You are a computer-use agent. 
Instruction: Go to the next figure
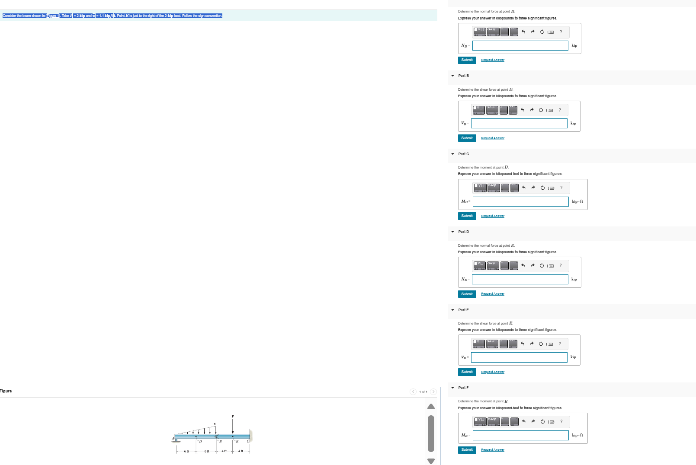(x=433, y=392)
